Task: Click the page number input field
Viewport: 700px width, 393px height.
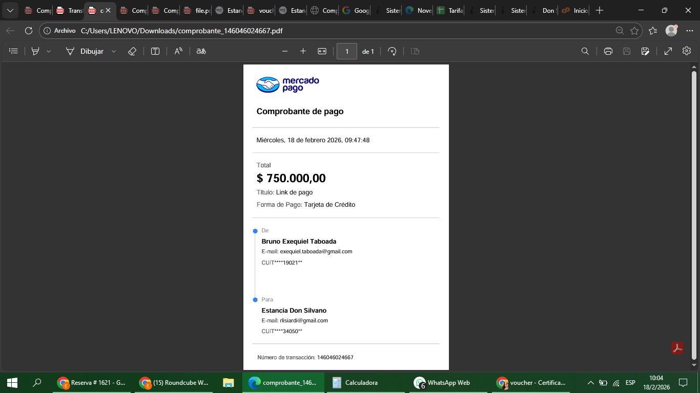Action: click(347, 51)
